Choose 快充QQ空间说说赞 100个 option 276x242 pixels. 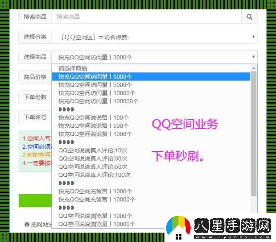[x=151, y=117]
